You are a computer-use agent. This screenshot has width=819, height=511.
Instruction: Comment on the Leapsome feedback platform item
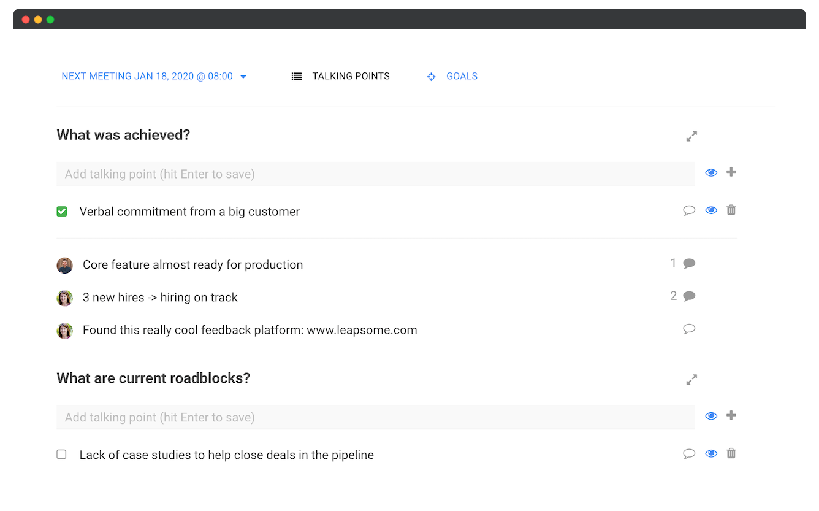[x=689, y=329]
